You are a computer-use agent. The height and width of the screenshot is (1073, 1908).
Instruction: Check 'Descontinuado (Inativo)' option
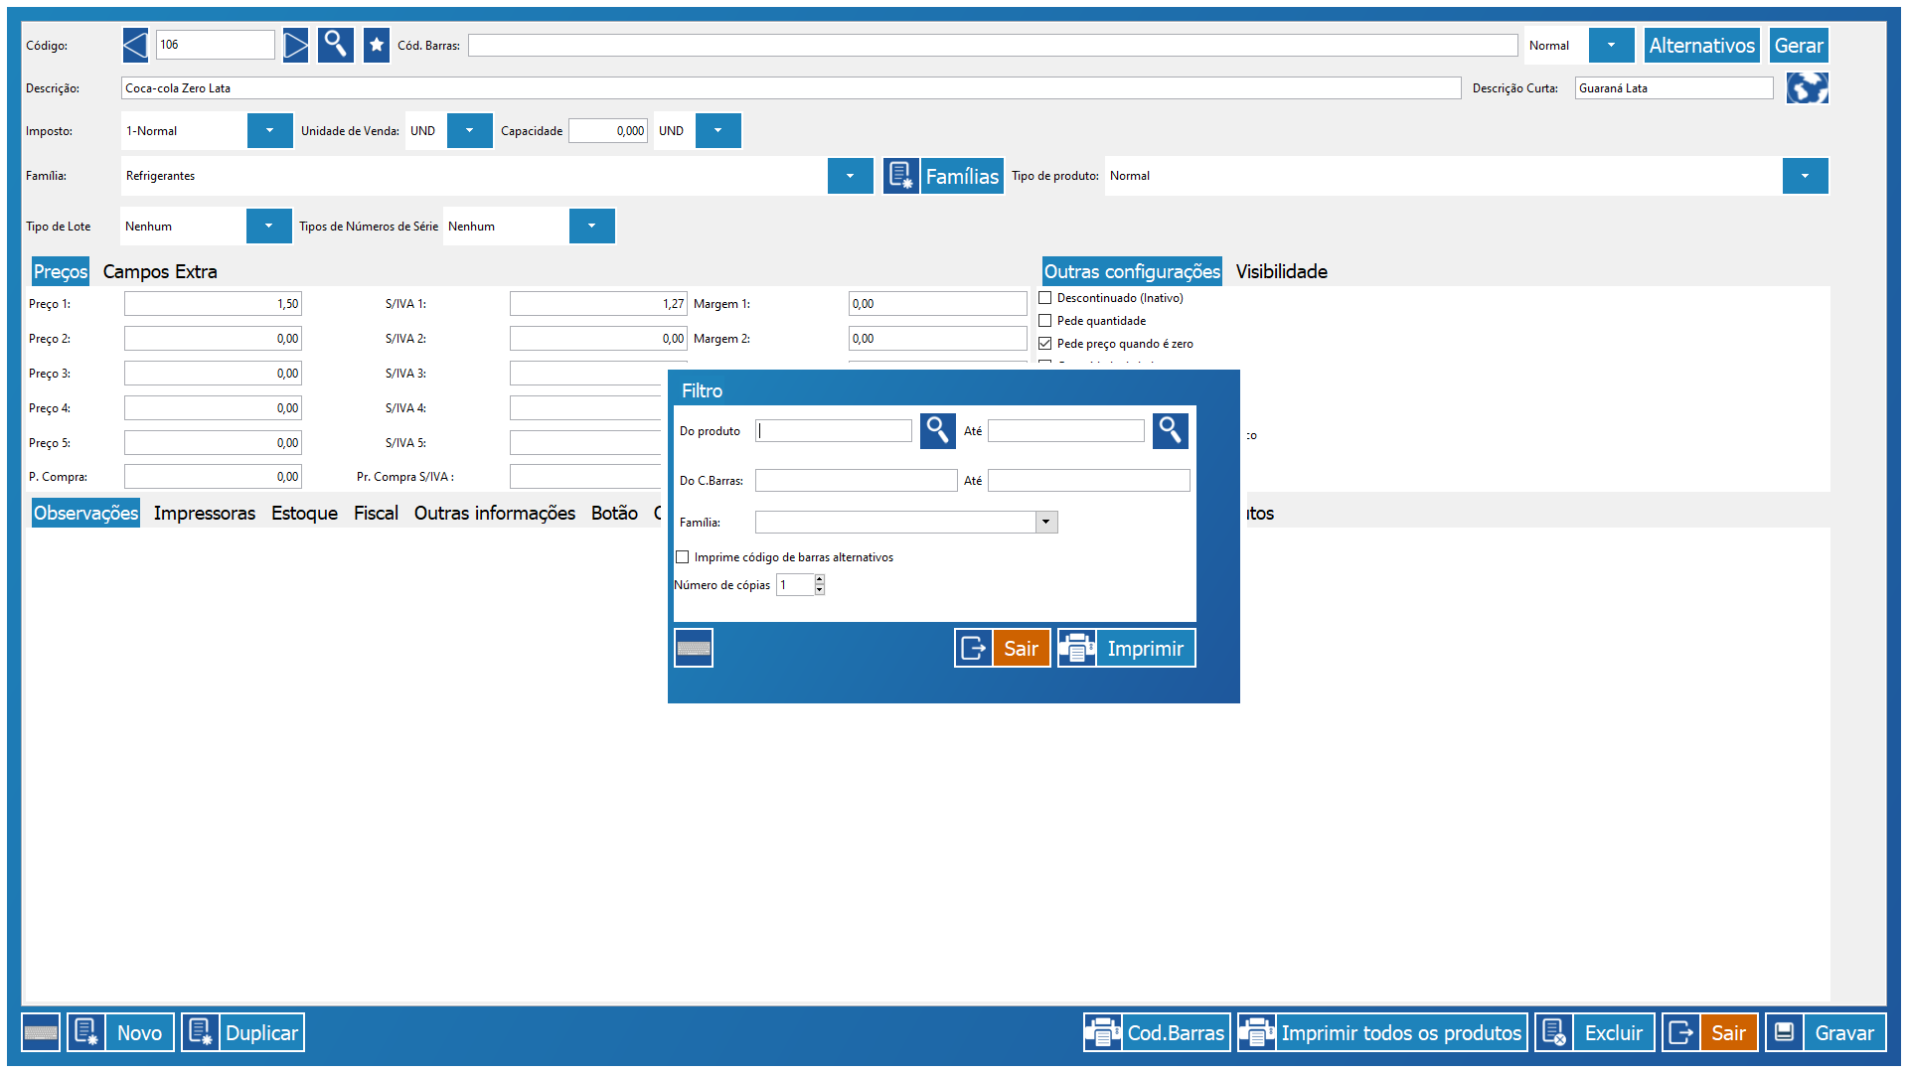(1045, 298)
